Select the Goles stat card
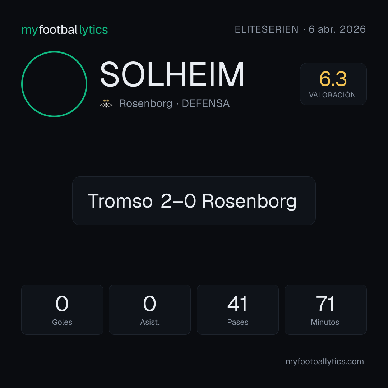 click(62, 310)
